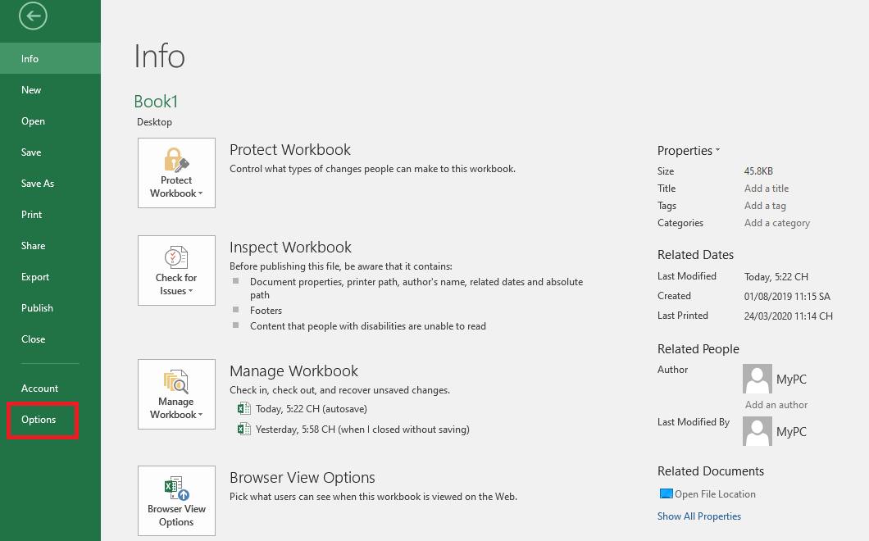Image resolution: width=869 pixels, height=541 pixels.
Task: Select Save As in the sidebar
Action: [x=38, y=184]
